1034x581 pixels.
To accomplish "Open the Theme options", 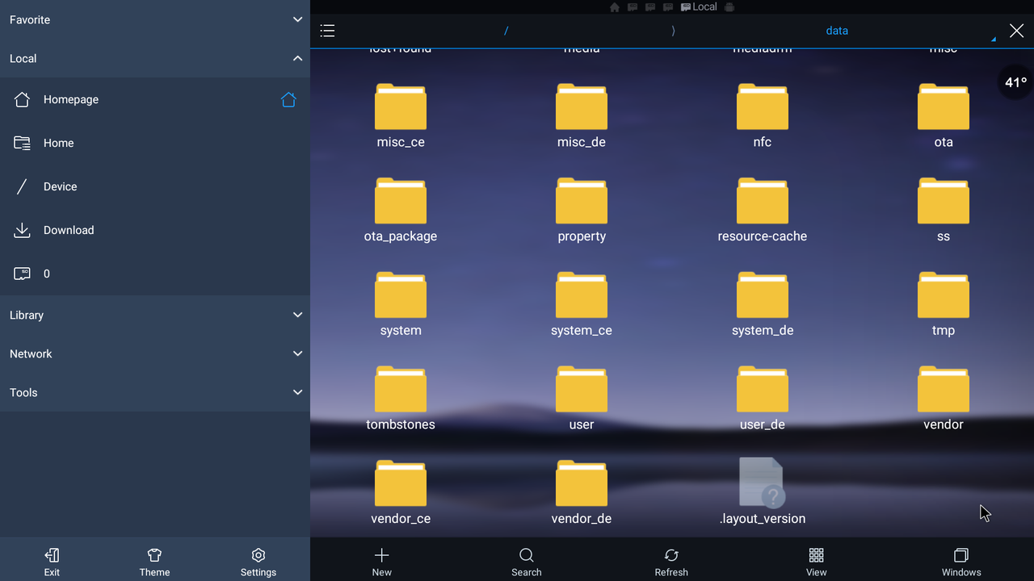I will point(154,562).
